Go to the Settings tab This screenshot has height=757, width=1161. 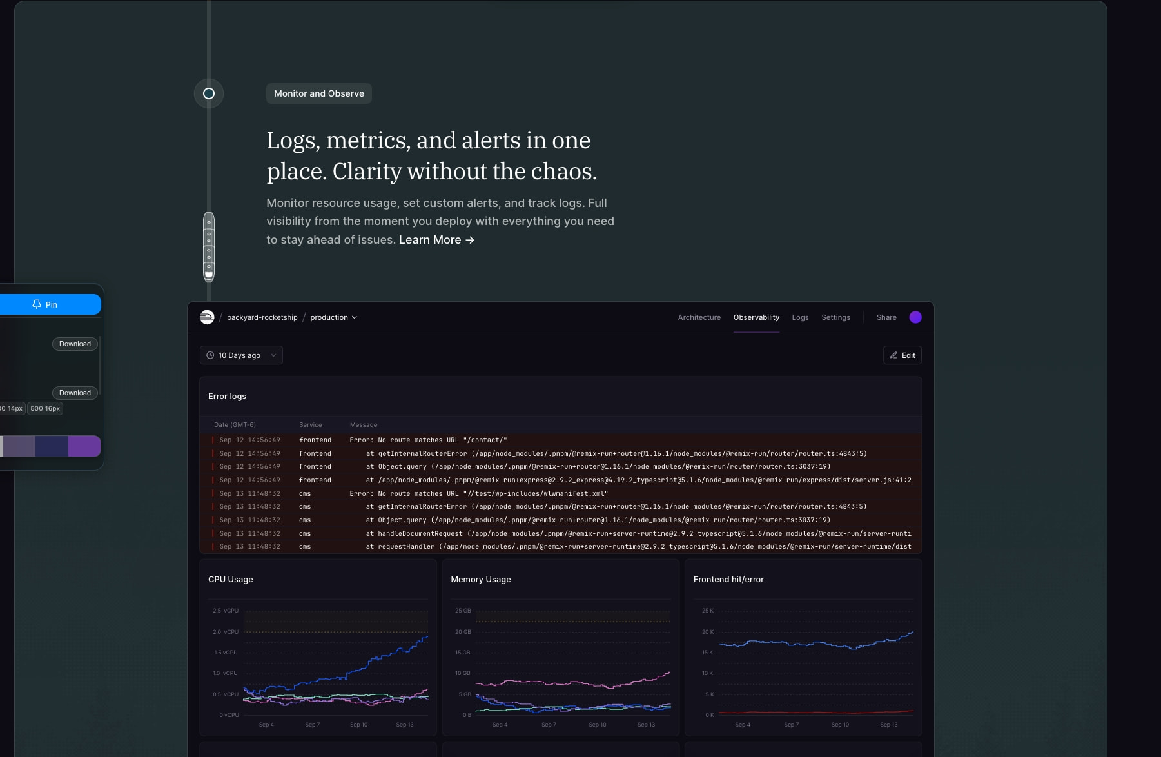(x=835, y=317)
